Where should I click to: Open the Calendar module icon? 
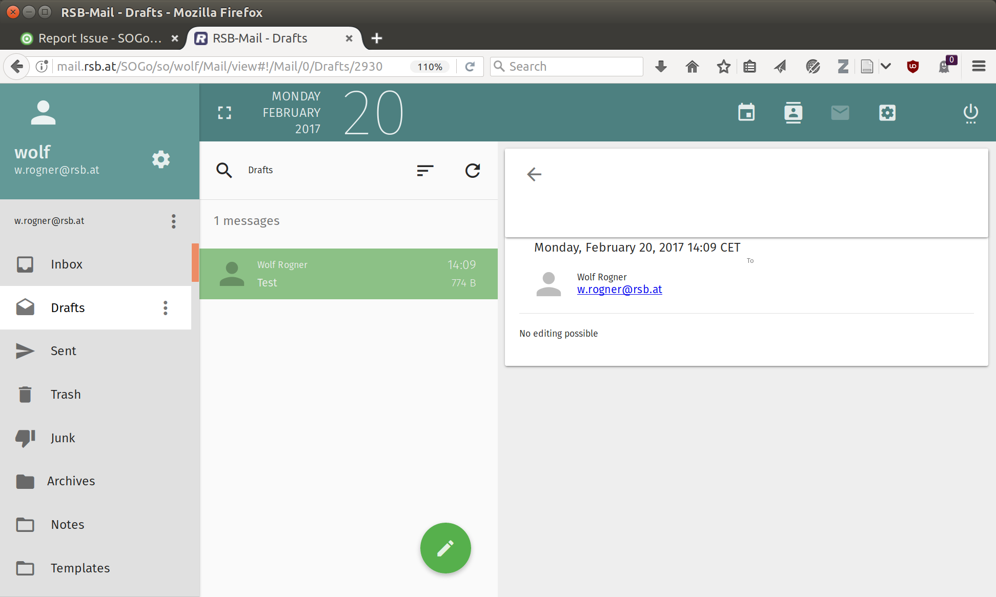pos(746,113)
